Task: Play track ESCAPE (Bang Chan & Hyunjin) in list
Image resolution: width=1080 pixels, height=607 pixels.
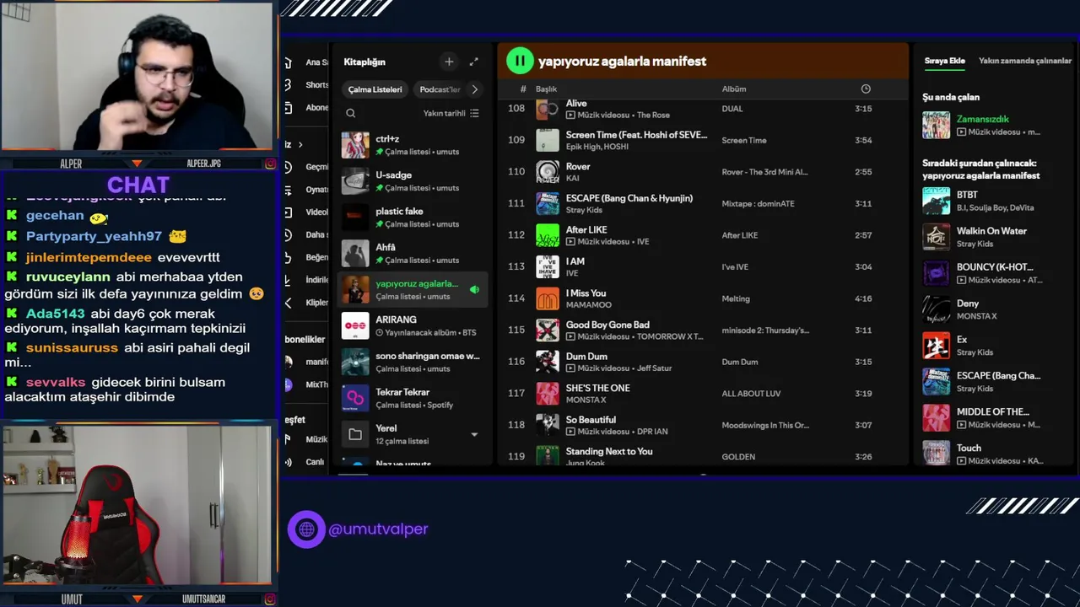Action: click(629, 198)
